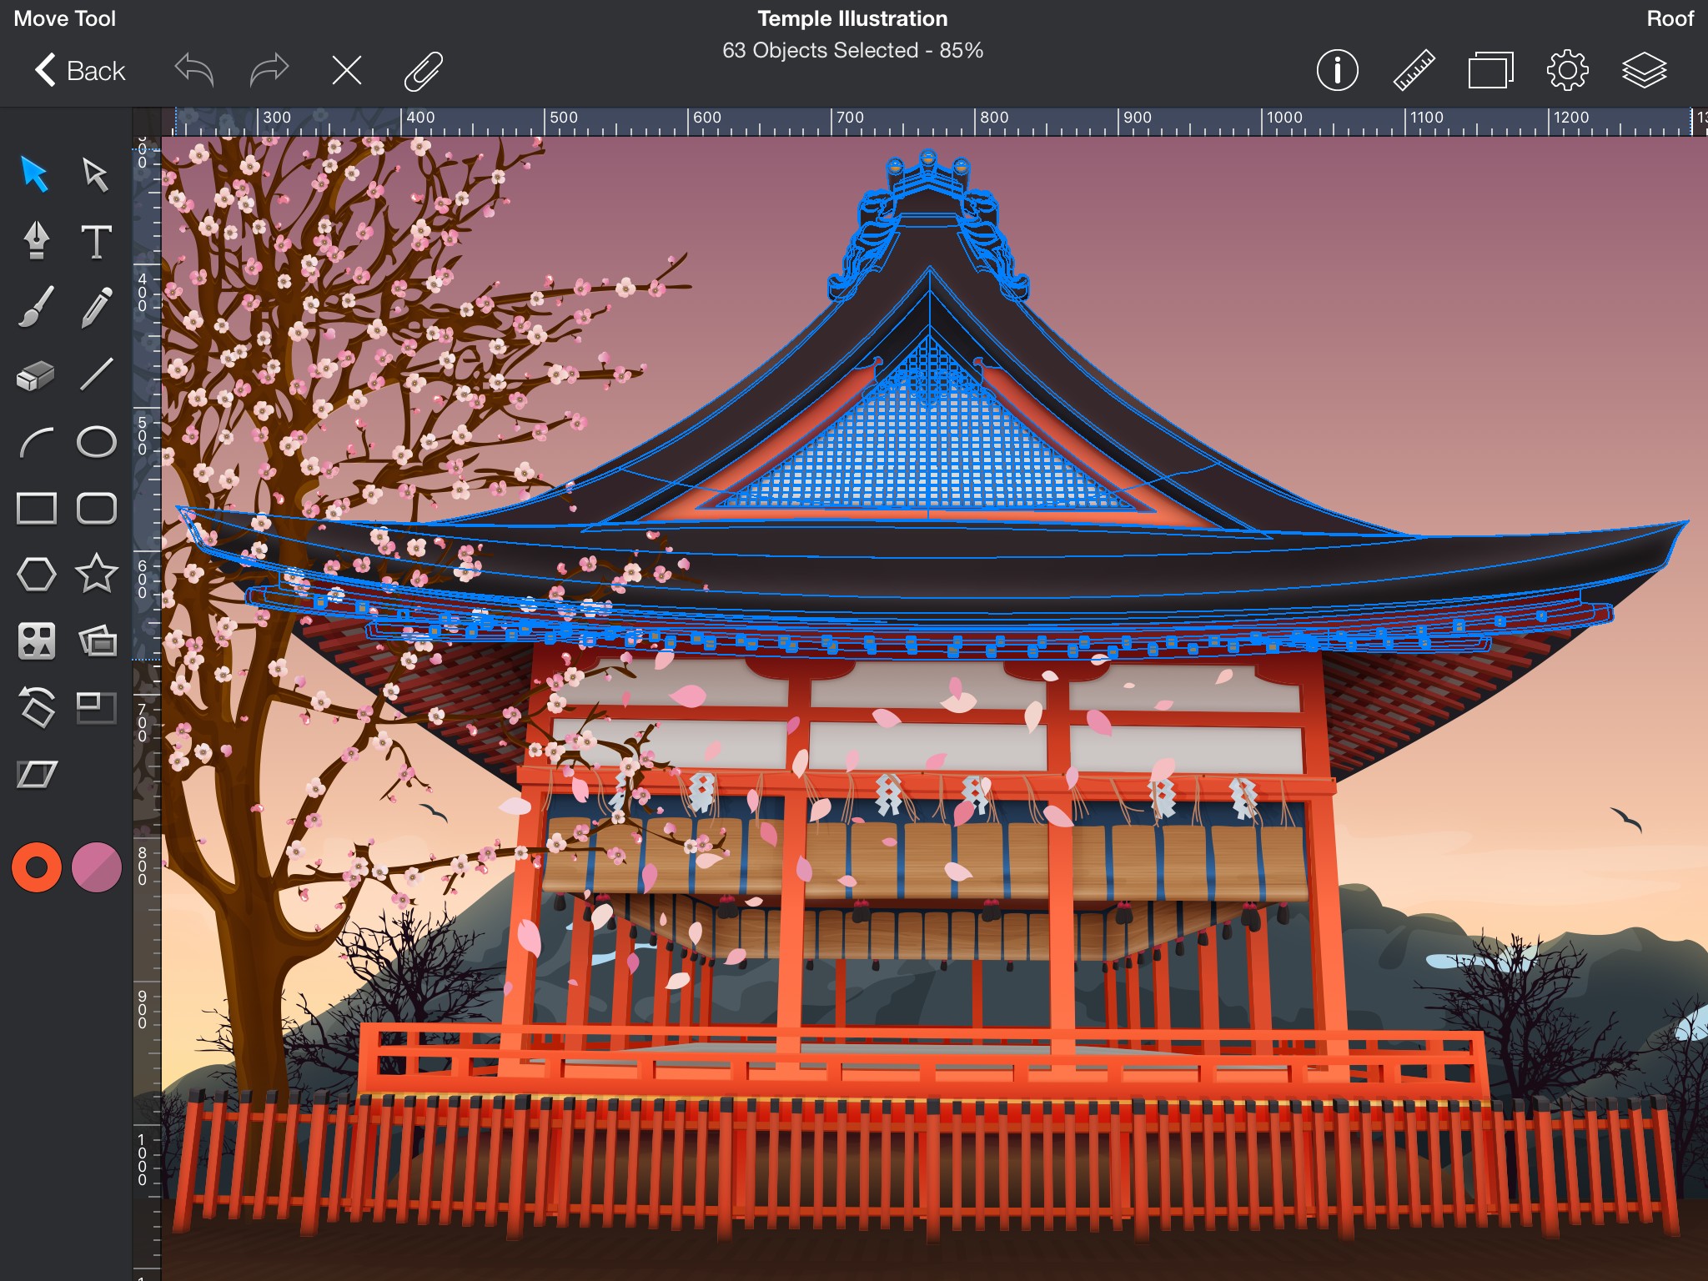This screenshot has height=1281, width=1708.
Task: Tap the Back button to exit document
Action: [81, 71]
